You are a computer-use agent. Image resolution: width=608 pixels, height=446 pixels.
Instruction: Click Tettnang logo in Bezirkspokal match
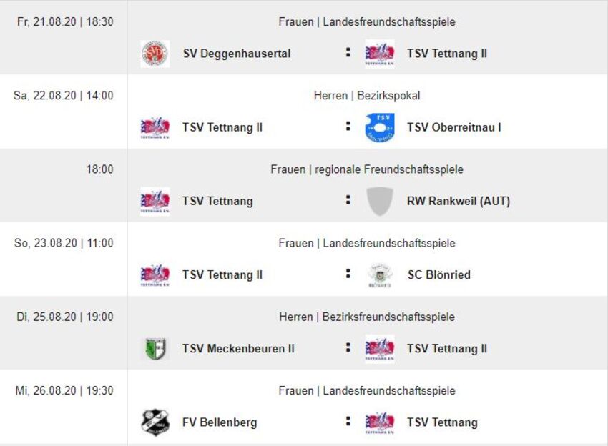155,127
